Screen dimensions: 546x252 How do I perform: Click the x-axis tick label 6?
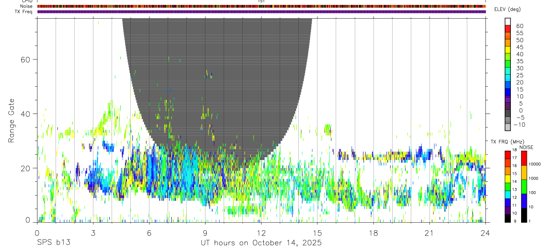coord(149,232)
